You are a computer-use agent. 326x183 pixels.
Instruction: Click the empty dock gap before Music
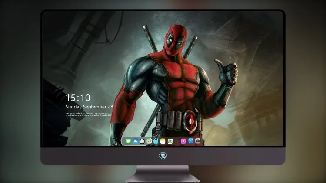177,141
